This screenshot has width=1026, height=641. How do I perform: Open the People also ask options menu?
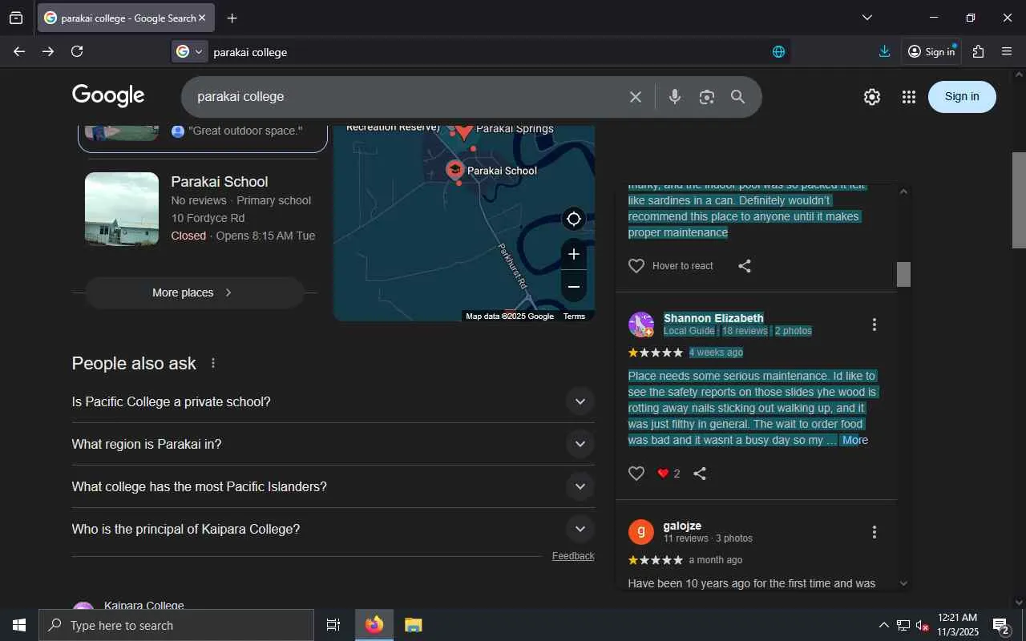coord(213,363)
